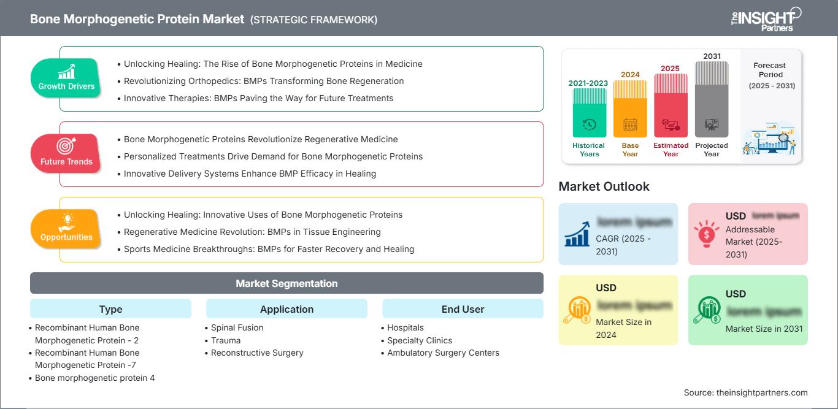Click the End User segmentation header

pyautogui.click(x=463, y=309)
